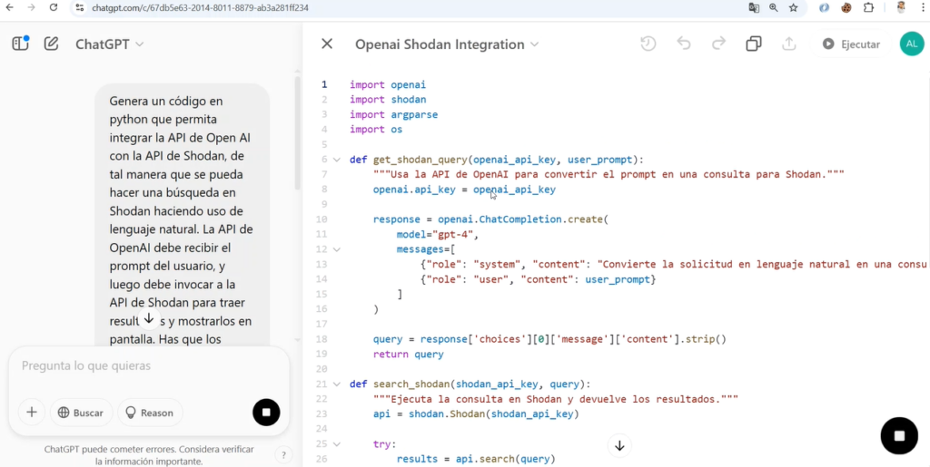Click the user prompt message bubble
The height and width of the screenshot is (467, 930).
tap(182, 216)
